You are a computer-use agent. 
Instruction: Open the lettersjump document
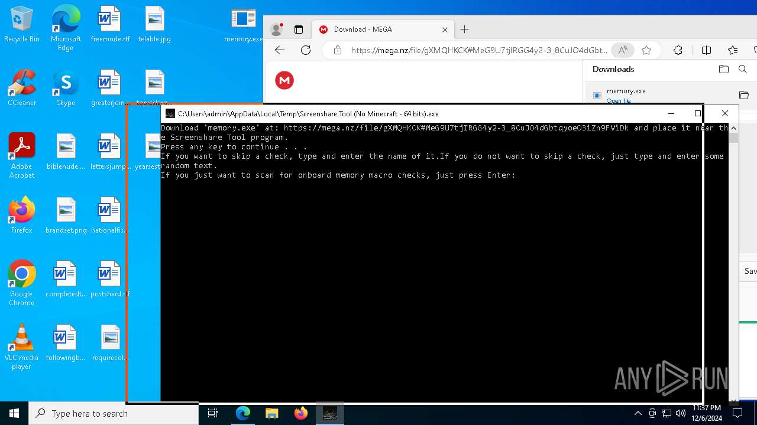pyautogui.click(x=110, y=152)
